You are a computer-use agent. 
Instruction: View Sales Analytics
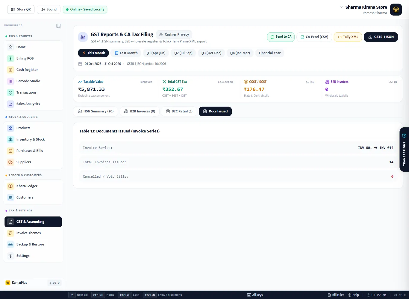point(33,104)
